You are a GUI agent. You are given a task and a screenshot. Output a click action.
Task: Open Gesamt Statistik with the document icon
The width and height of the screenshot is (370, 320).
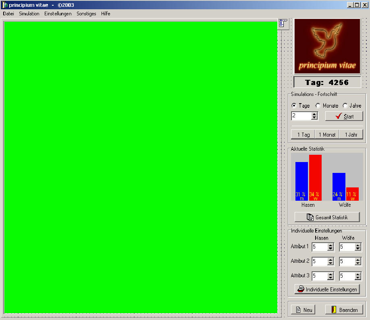(x=327, y=217)
